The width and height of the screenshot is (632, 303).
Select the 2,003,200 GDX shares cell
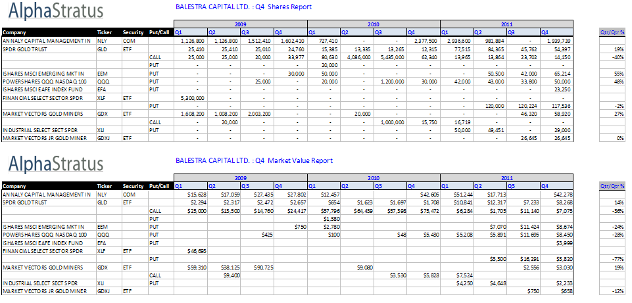[258, 114]
